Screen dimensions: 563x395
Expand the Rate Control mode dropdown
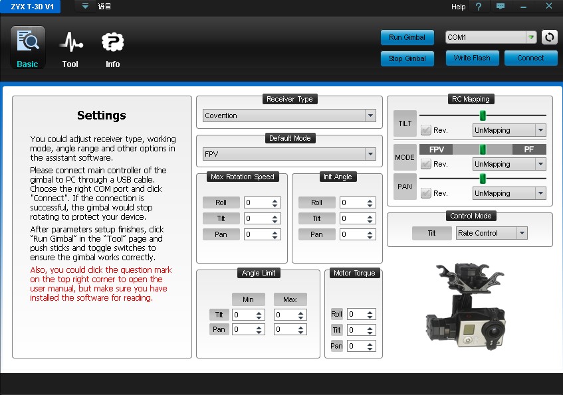[521, 233]
